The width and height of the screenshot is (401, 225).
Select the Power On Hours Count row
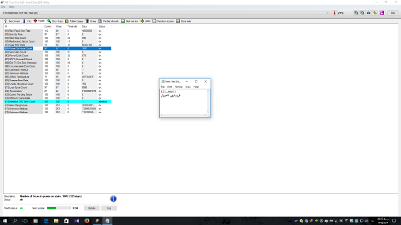(58, 49)
